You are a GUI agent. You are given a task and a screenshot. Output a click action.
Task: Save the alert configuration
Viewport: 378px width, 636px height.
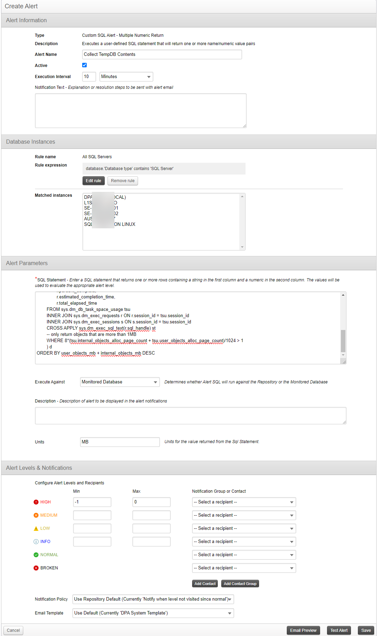click(366, 630)
